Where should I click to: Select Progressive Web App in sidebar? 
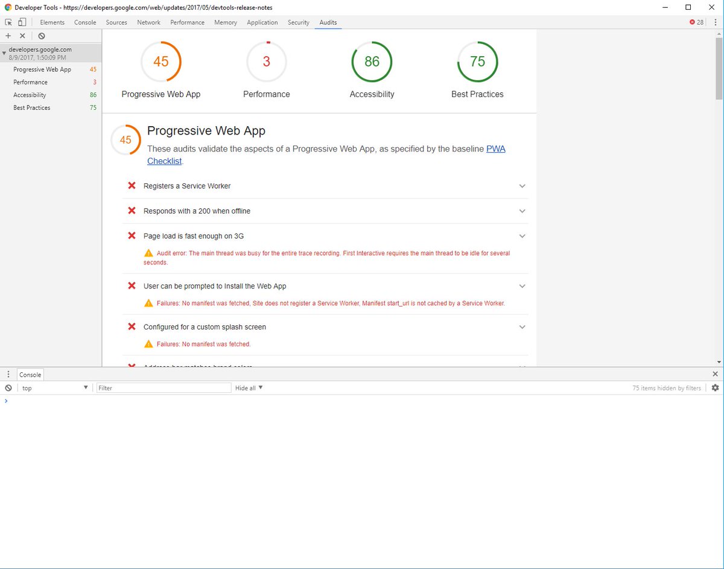[x=51, y=69]
